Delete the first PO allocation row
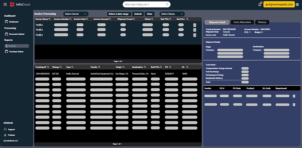Image resolution: width=302 pixels, height=148 pixels. point(294,96)
